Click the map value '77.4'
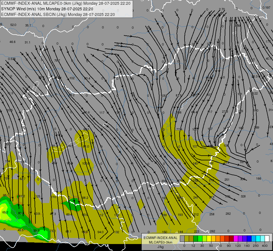The image size is (273, 251). point(179,129)
